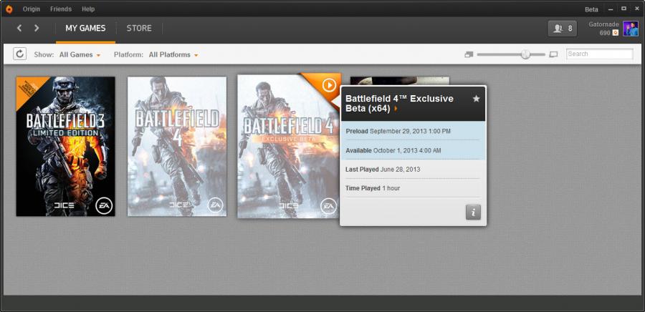The image size is (645, 312).
Task: Expand the Battlefield 4 Beta title arrow
Action: pyautogui.click(x=396, y=109)
